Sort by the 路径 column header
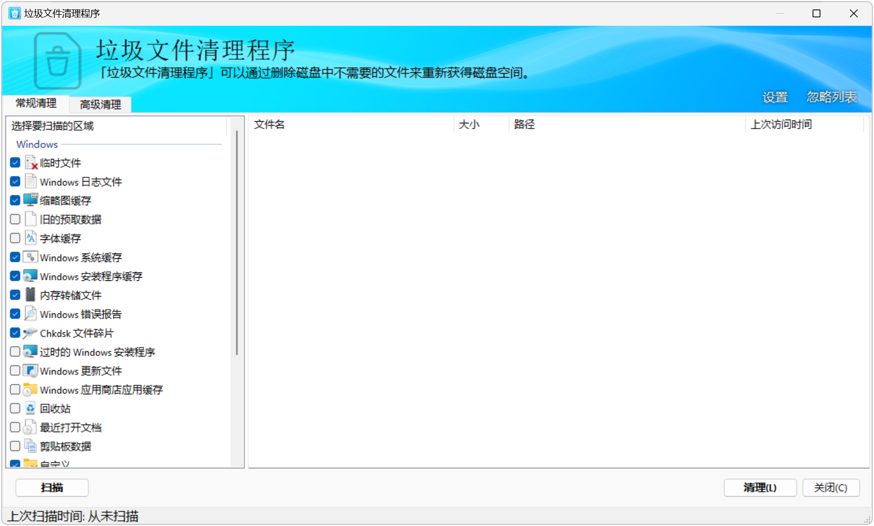 (627, 124)
